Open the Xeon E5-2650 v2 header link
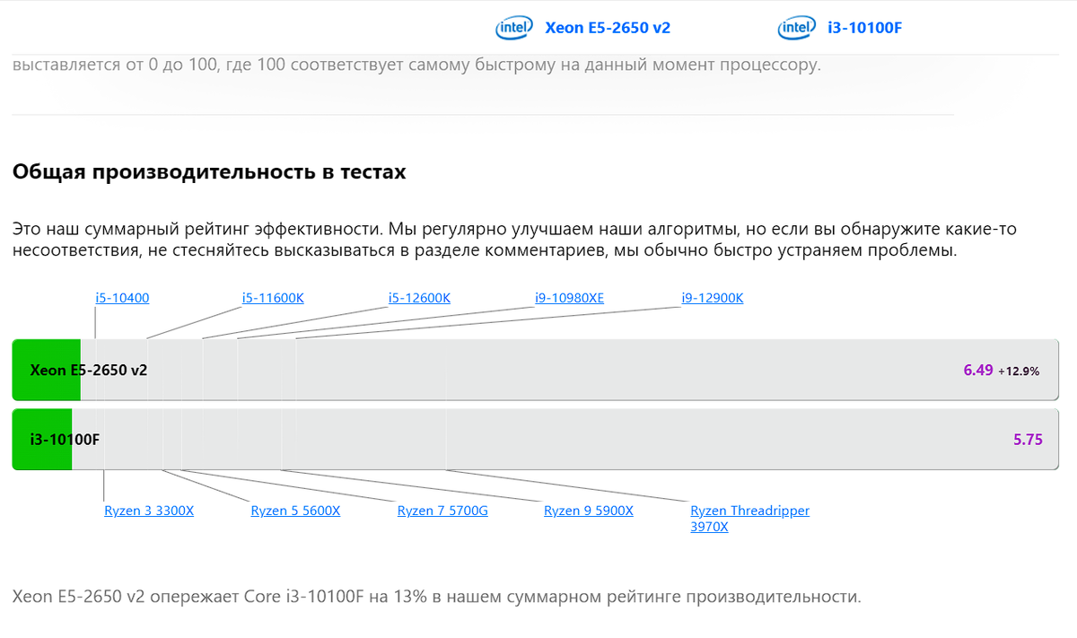Viewport: 1077px width, 638px height. click(608, 28)
